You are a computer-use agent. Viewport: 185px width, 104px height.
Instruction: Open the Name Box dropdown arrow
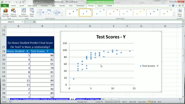(22, 22)
